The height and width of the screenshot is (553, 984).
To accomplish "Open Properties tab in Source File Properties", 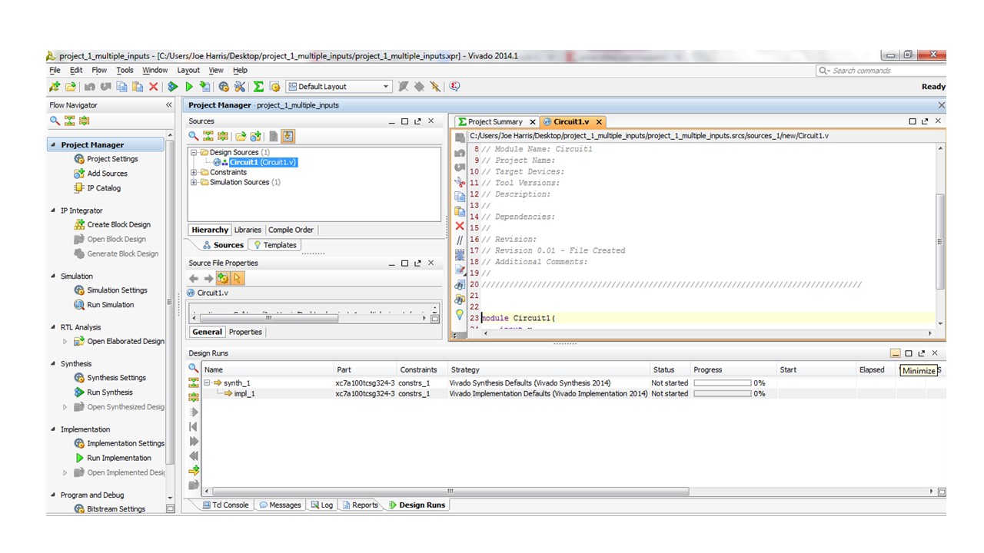I will [245, 332].
